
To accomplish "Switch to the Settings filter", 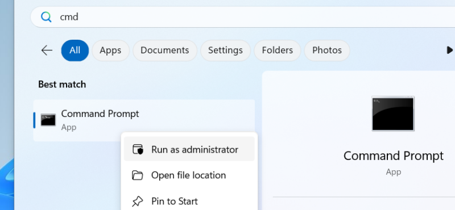I will [225, 51].
